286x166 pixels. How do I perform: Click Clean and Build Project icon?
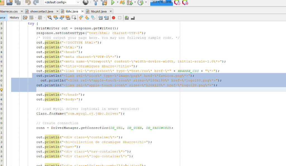[x=104, y=3]
